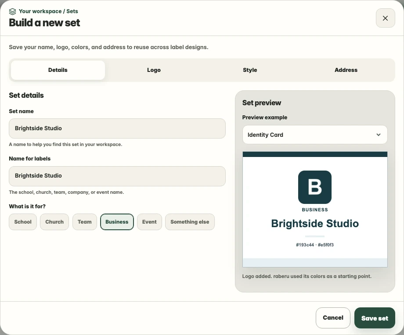
Task: Click the #193c44 · #e5f0f3 color codes text
Action: click(x=314, y=245)
